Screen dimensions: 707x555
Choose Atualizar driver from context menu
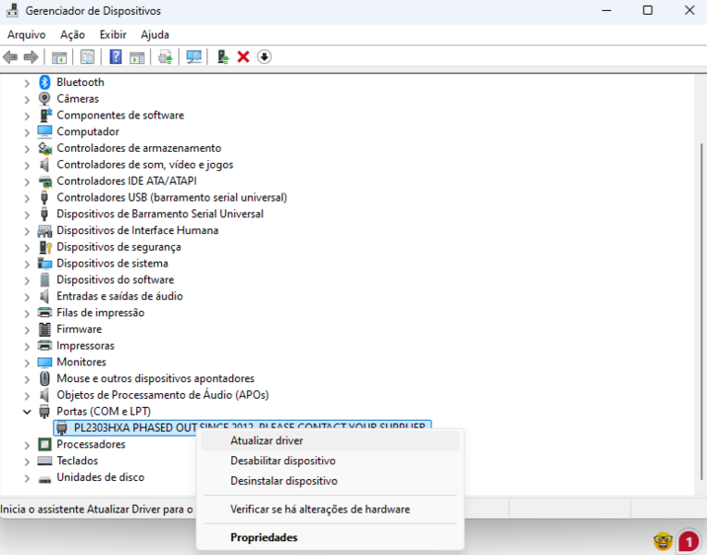coord(329,440)
